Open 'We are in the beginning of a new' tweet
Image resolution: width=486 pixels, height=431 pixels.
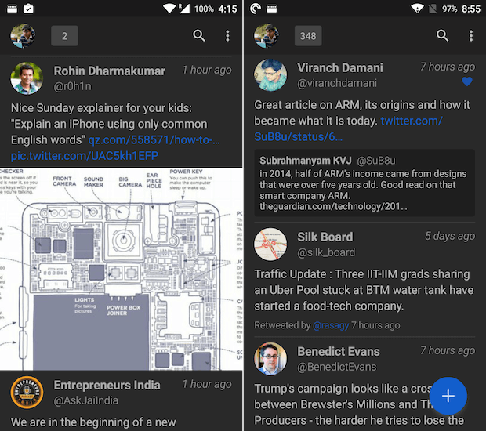point(93,422)
